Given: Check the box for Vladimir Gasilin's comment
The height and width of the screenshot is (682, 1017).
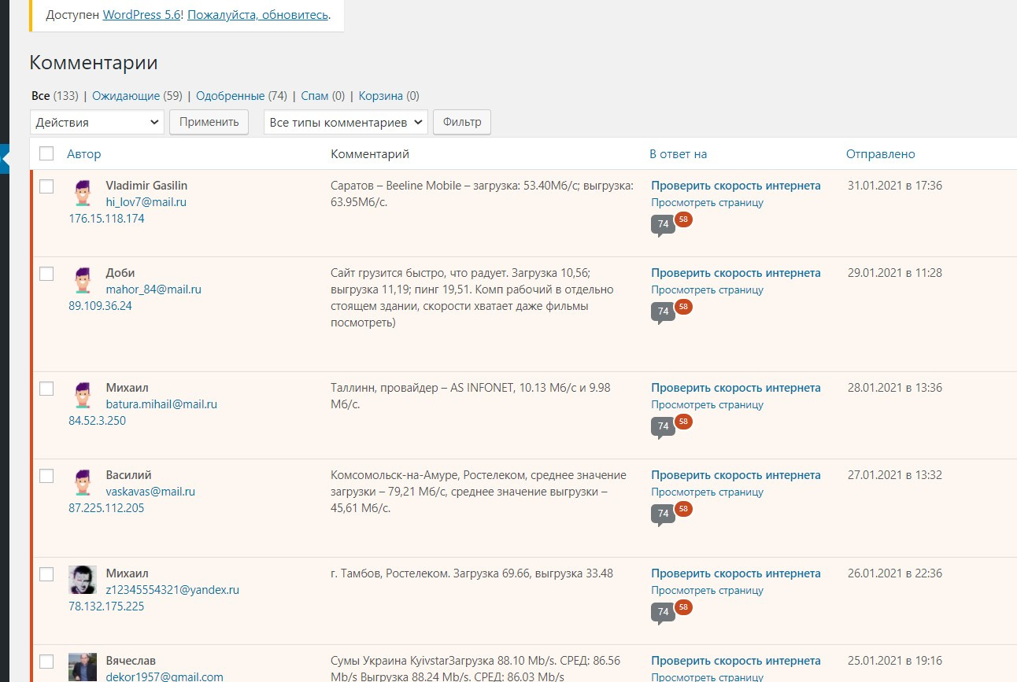Looking at the screenshot, I should coord(46,186).
